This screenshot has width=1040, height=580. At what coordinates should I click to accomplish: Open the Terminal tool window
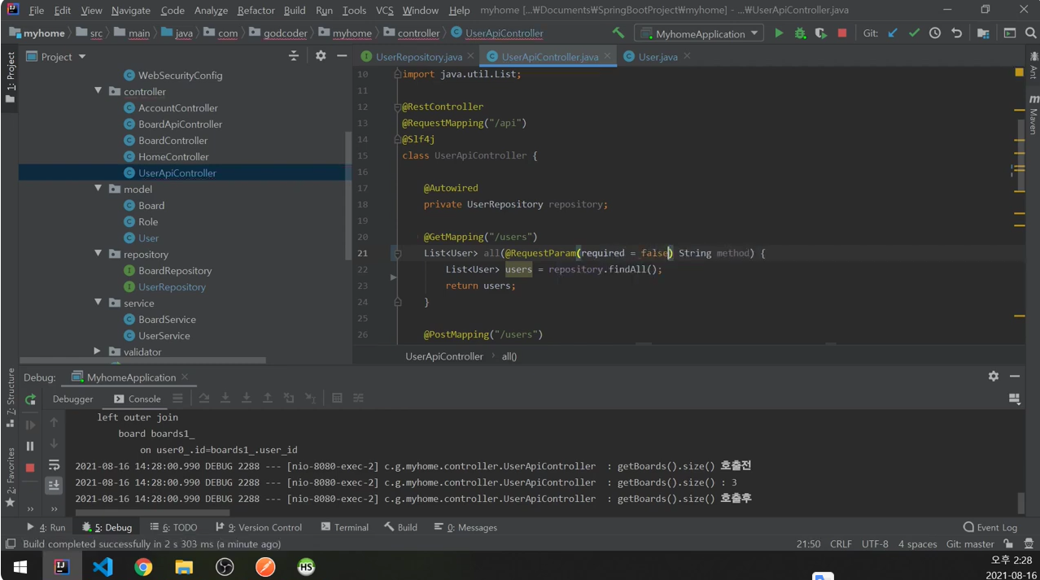(x=344, y=527)
